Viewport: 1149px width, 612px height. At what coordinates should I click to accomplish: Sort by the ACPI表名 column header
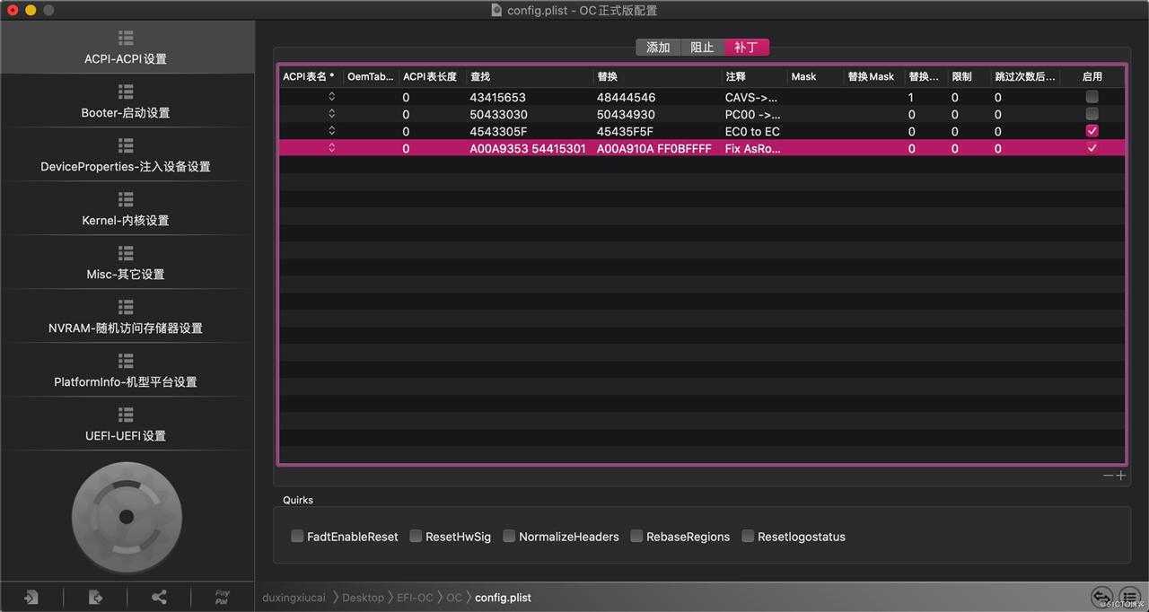point(311,77)
